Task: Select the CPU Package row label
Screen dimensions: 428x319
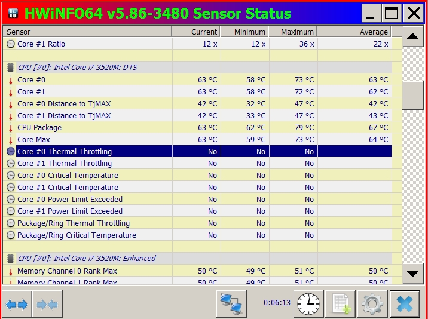Action: (x=39, y=128)
